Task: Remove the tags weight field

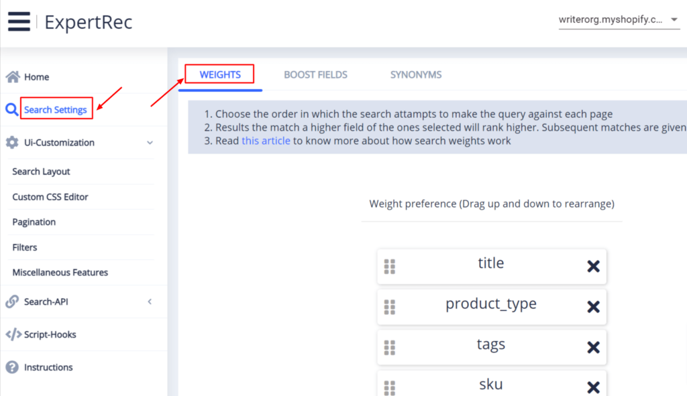Action: click(593, 347)
